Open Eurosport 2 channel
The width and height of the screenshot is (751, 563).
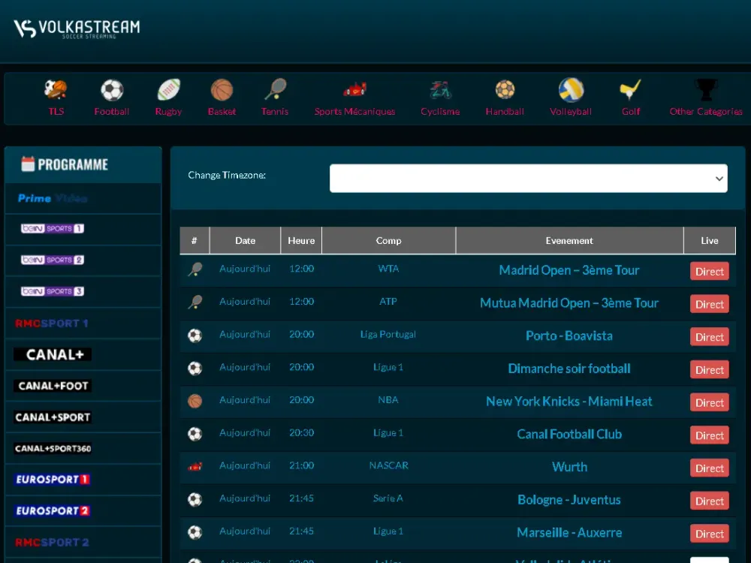53,510
